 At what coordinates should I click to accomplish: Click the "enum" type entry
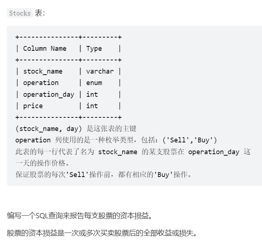94,83
